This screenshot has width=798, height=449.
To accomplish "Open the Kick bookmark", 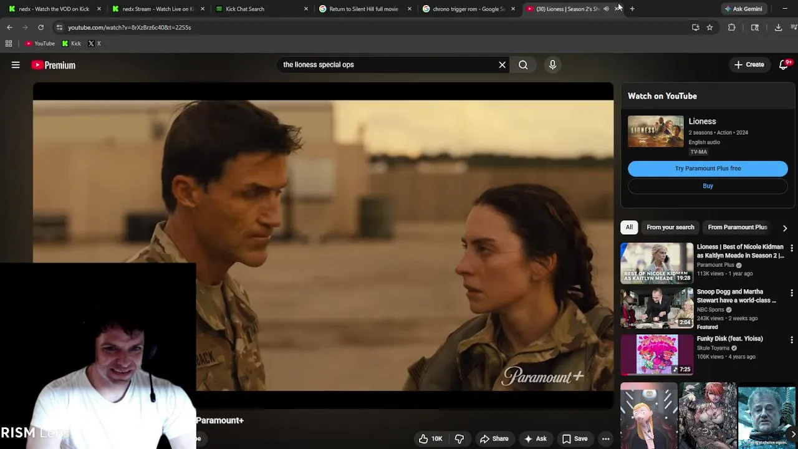I will tap(71, 44).
